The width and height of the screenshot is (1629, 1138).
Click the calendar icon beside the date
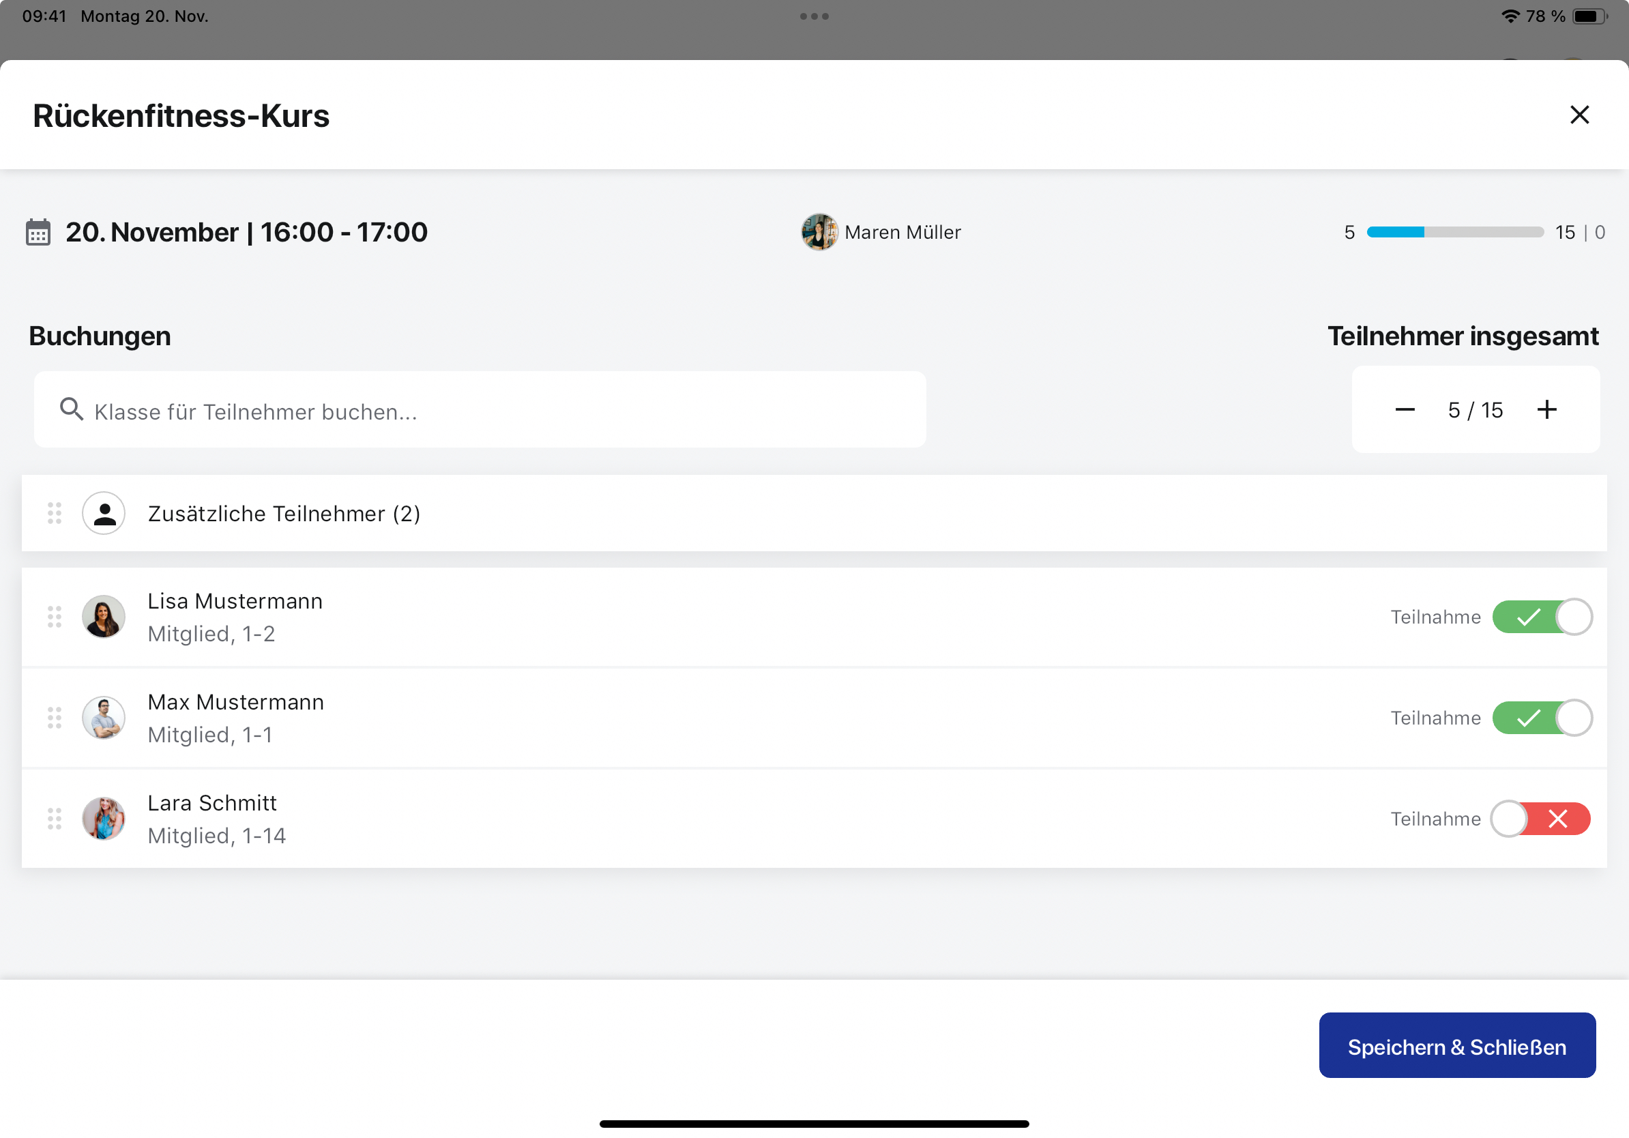(x=38, y=232)
